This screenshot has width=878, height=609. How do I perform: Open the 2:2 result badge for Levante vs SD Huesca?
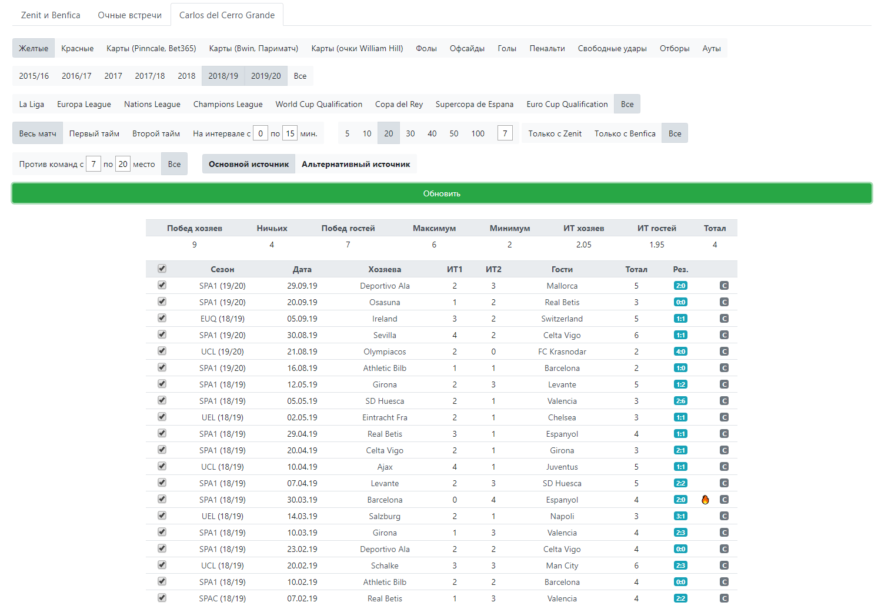[680, 483]
